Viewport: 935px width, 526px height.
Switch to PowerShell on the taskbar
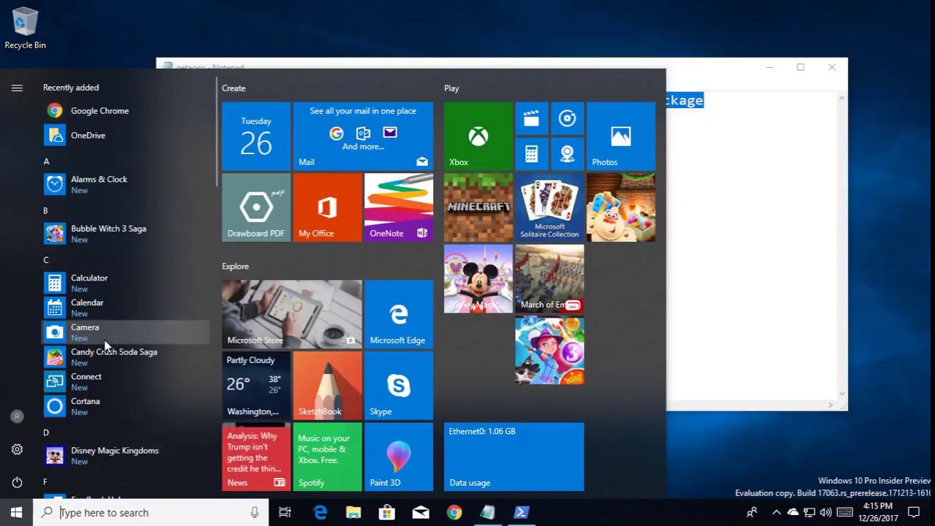(522, 512)
